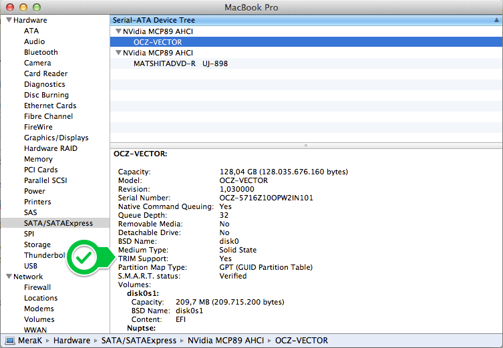Viewport: 503px width, 348px height.
Task: Select SATA/SATAExpress in the sidebar
Action: (x=55, y=223)
